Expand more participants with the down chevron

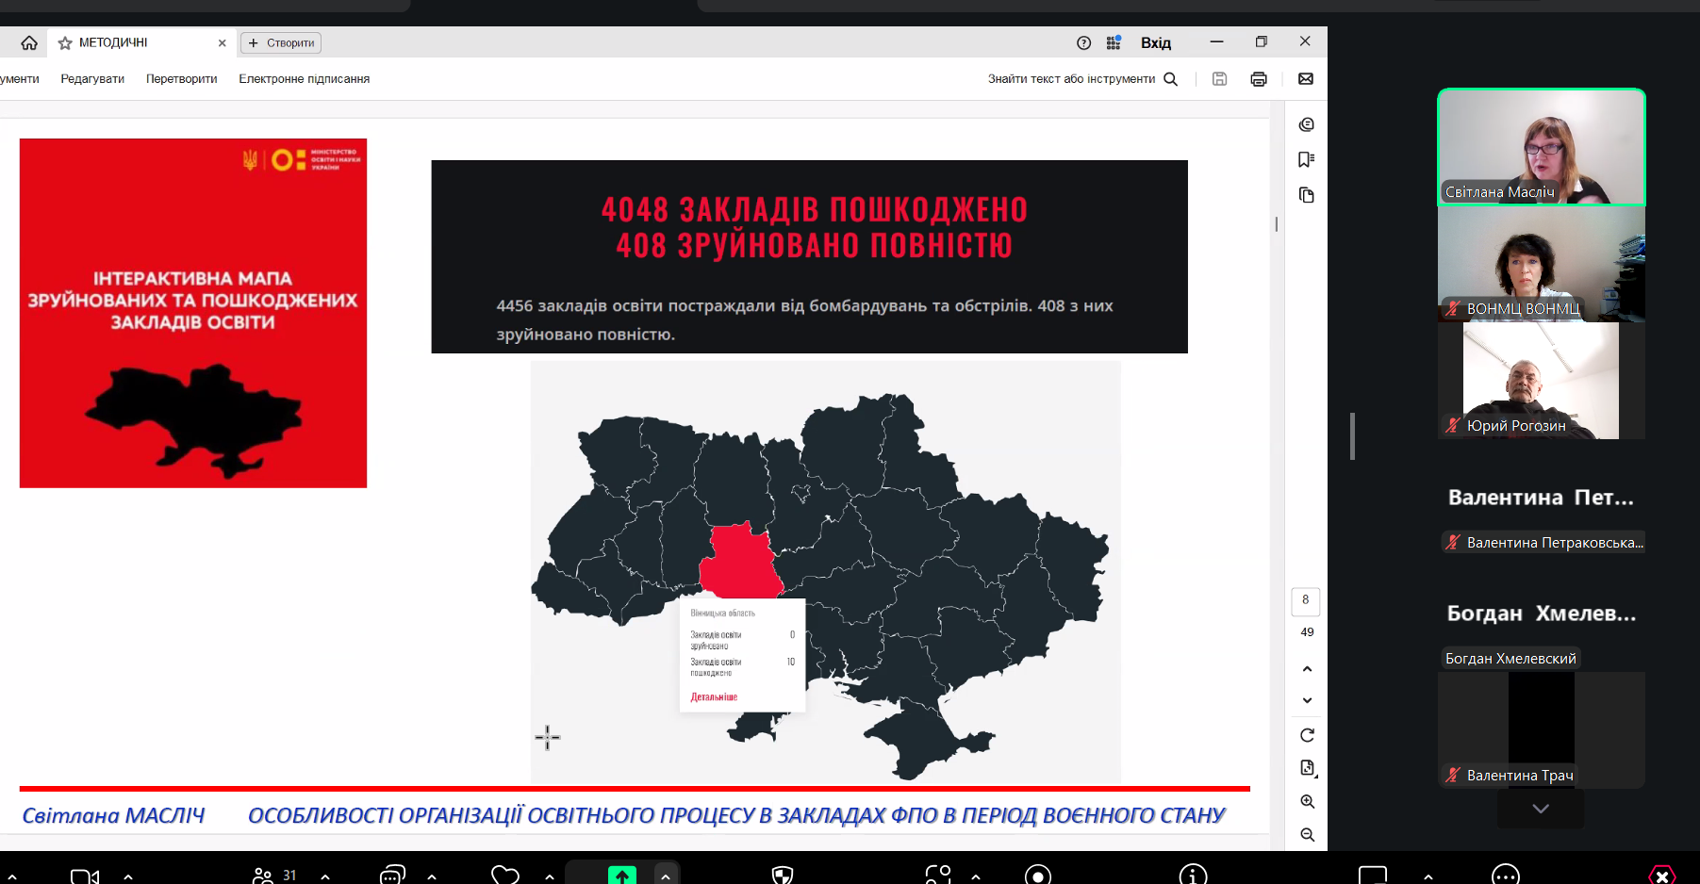1540,809
